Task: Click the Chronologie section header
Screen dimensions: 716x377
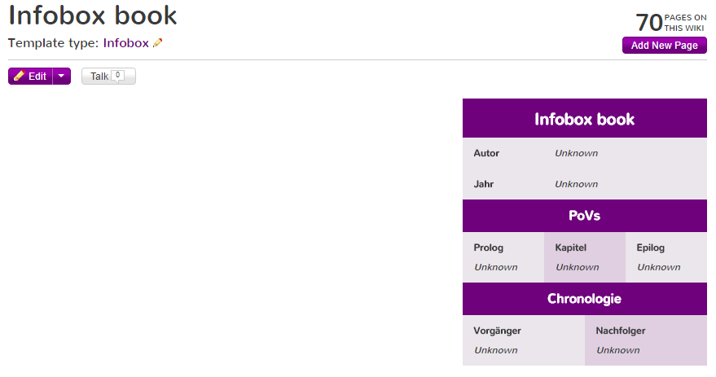Action: point(584,299)
